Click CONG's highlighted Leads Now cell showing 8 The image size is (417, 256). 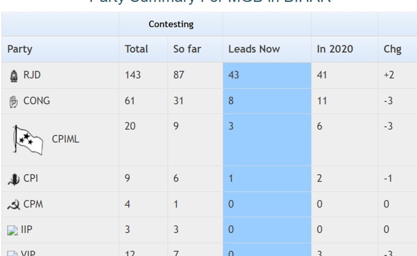pyautogui.click(x=267, y=101)
